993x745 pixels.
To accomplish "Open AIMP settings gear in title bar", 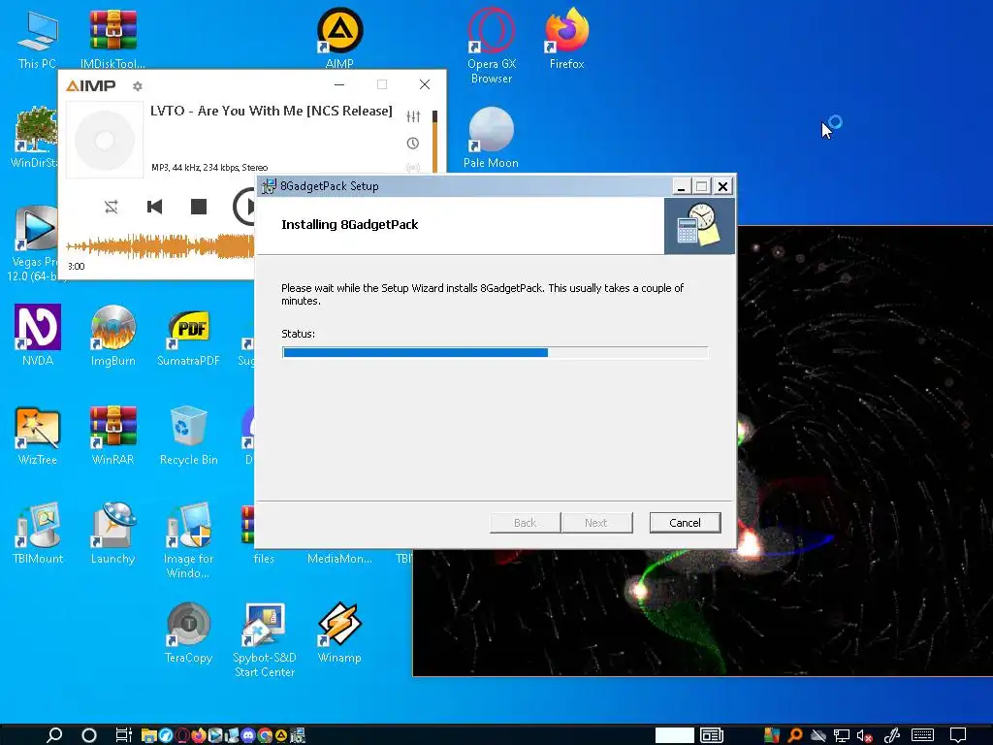I will (x=138, y=85).
